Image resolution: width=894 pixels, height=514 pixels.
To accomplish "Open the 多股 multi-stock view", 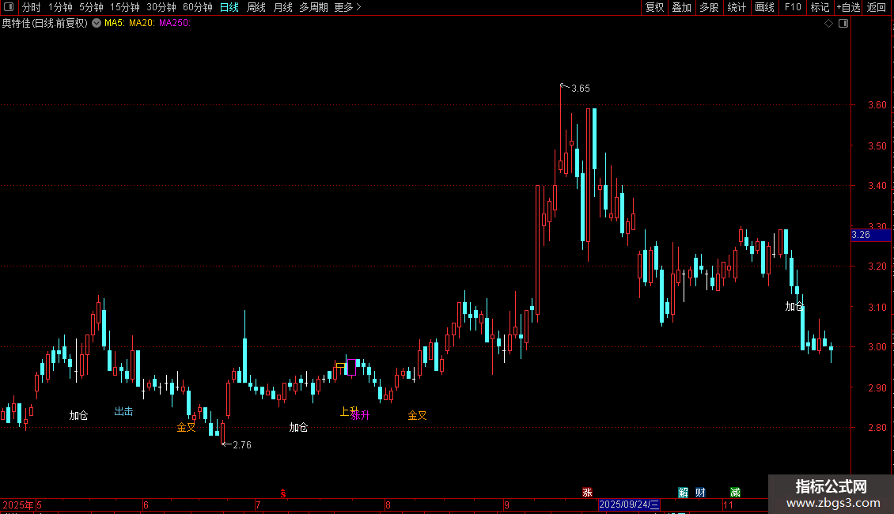I will pos(709,7).
